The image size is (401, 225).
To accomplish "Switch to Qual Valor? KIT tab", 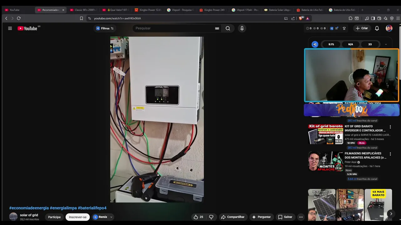I will [115, 10].
